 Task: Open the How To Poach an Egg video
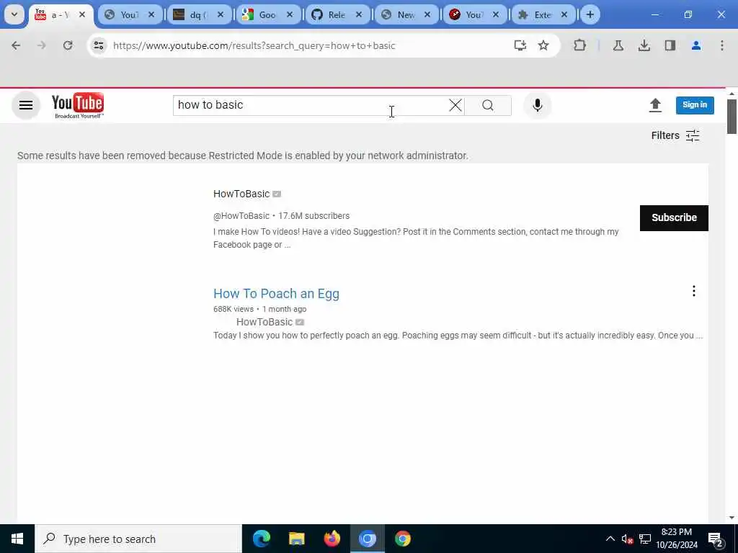276,294
